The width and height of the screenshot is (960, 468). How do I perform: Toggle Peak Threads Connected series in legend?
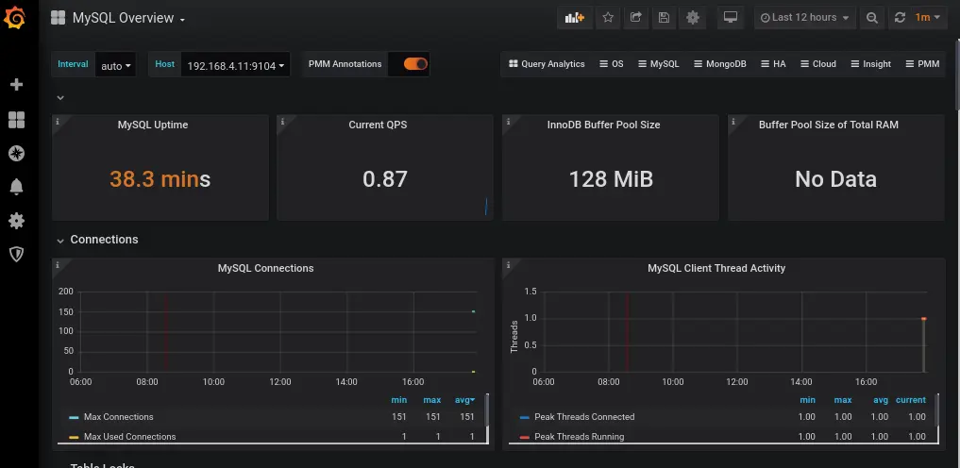coord(584,417)
